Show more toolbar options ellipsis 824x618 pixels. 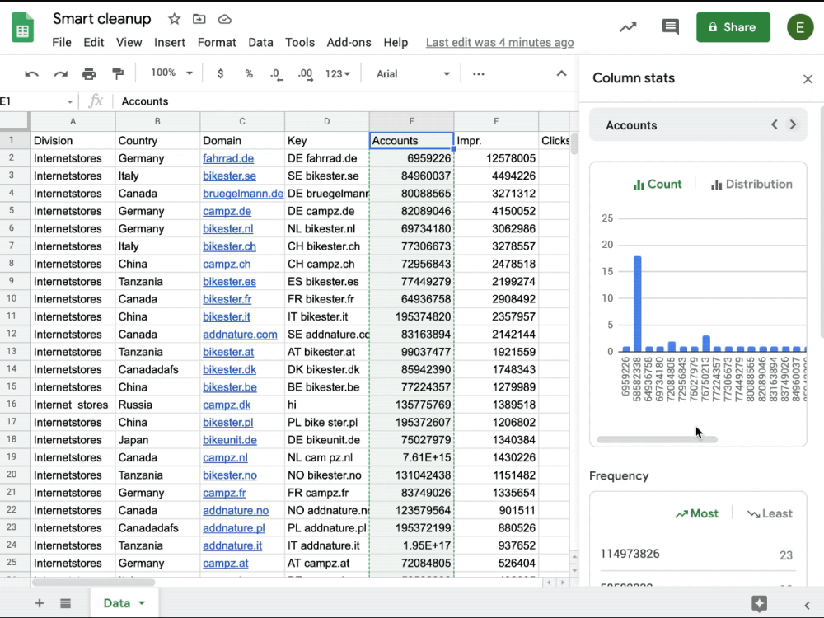(478, 74)
